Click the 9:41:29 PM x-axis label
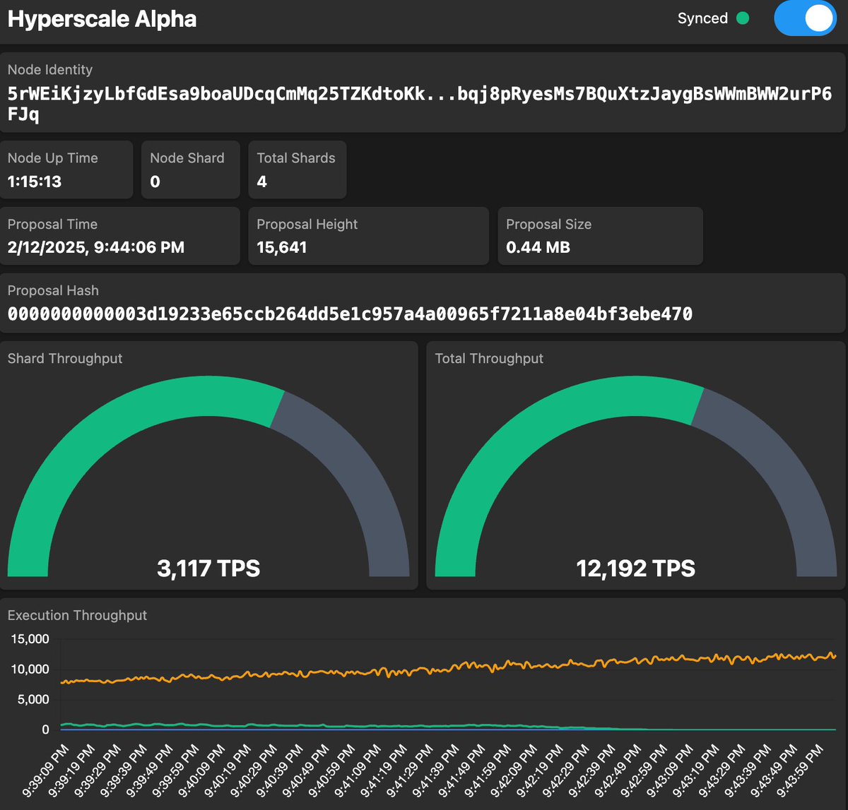 [x=410, y=770]
